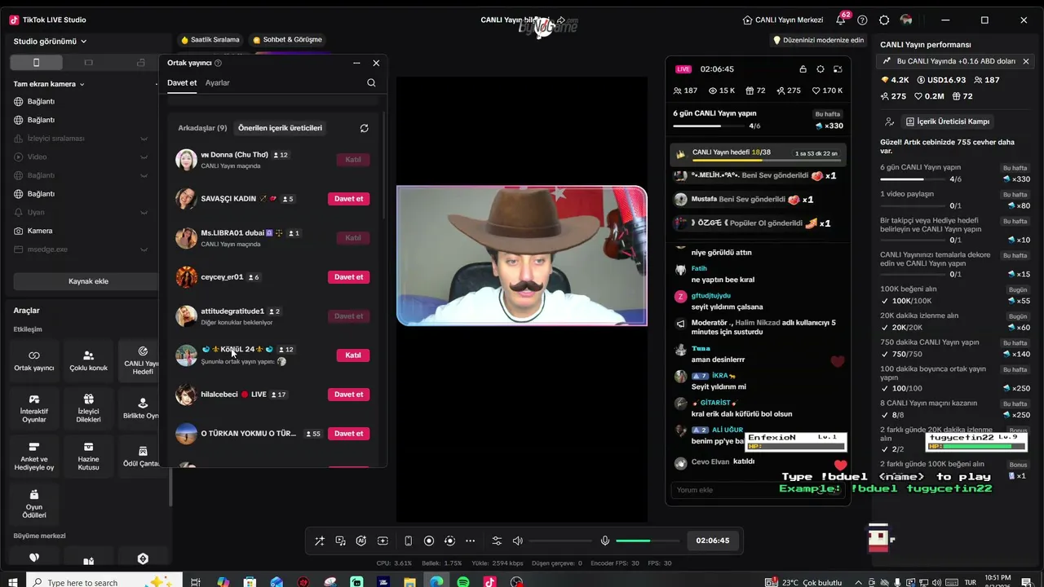1044x587 pixels.
Task: Click the Saatlik Sıralama chip
Action: (210, 40)
